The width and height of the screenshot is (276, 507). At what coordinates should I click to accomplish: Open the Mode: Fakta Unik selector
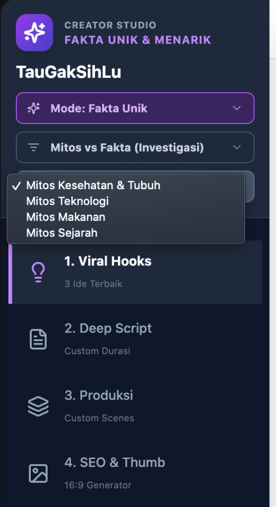135,108
